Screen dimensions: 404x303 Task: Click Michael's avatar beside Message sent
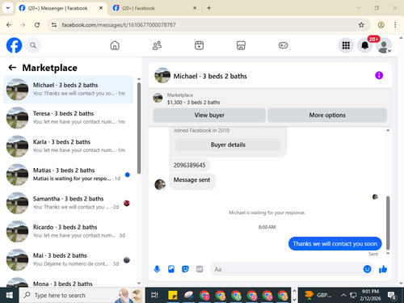[x=160, y=184]
